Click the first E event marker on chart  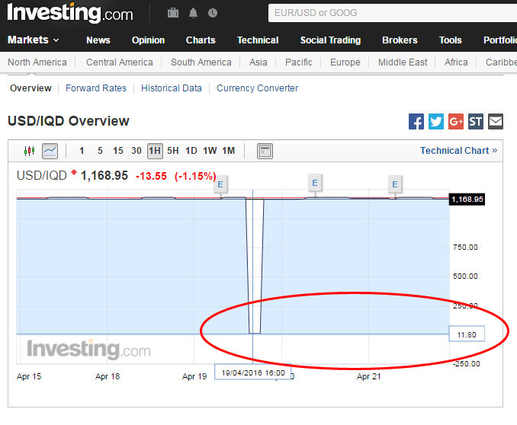click(x=220, y=184)
